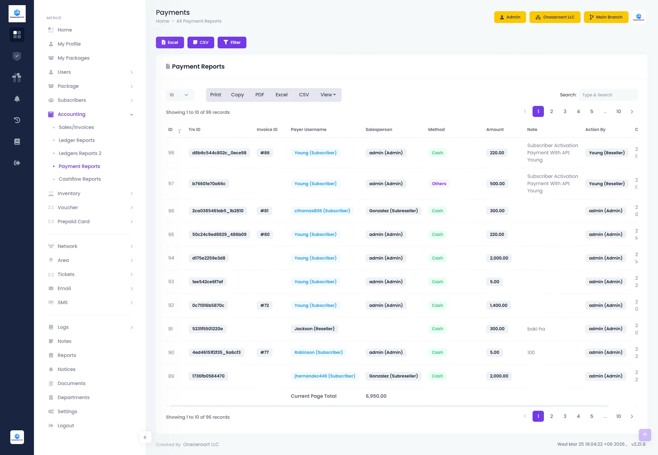The image size is (658, 455).
Task: Switch to Ledger Reports menu item
Action: pos(76,140)
